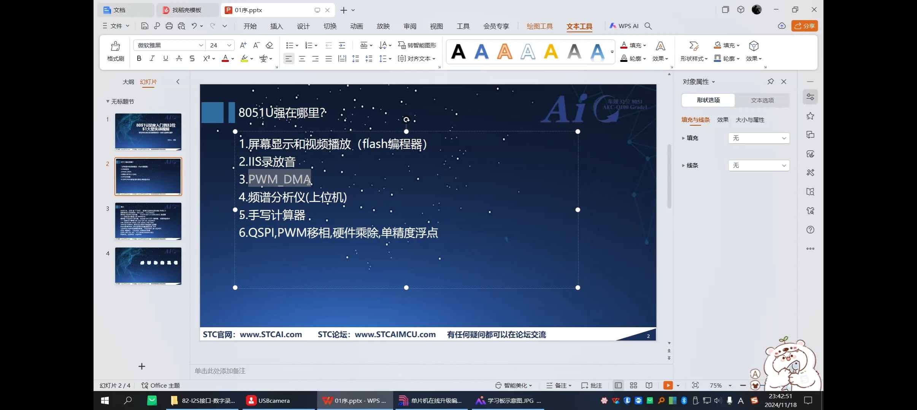
Task: Start slideshow from the status bar play button
Action: click(x=668, y=385)
